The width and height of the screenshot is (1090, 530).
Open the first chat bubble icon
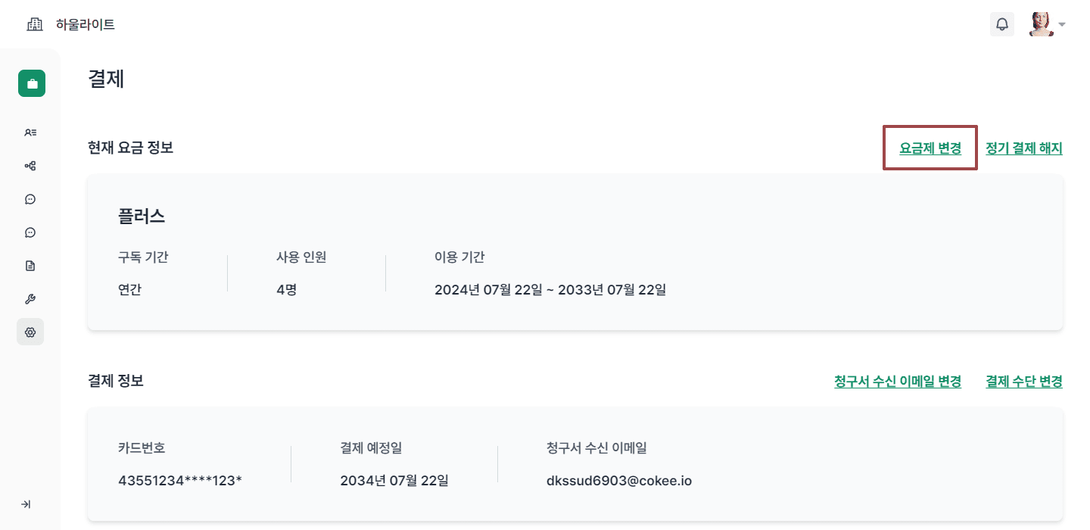coord(30,198)
